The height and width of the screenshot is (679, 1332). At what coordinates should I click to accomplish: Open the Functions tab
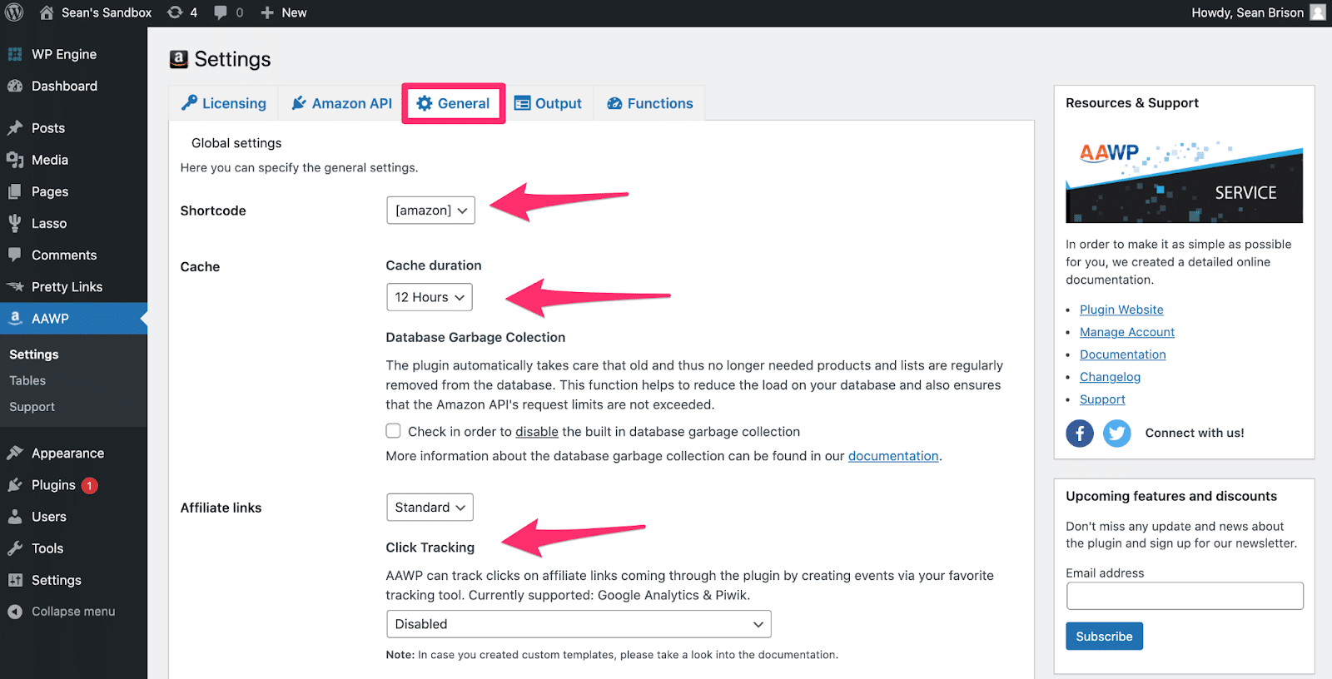coord(649,103)
